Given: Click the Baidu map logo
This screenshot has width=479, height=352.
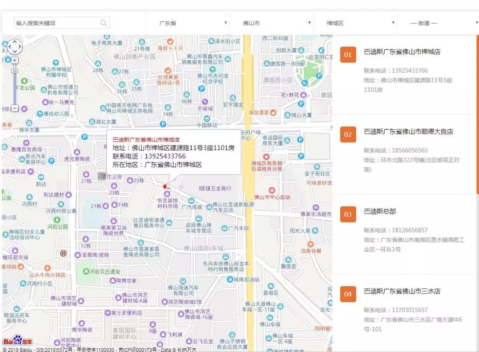Looking at the screenshot, I should [x=18, y=341].
